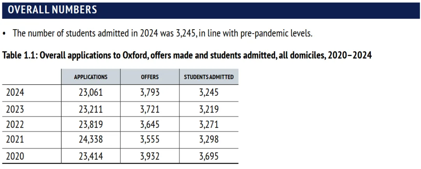Select the STUDENTS ADMITTED column header
421x169 pixels.
(x=209, y=77)
